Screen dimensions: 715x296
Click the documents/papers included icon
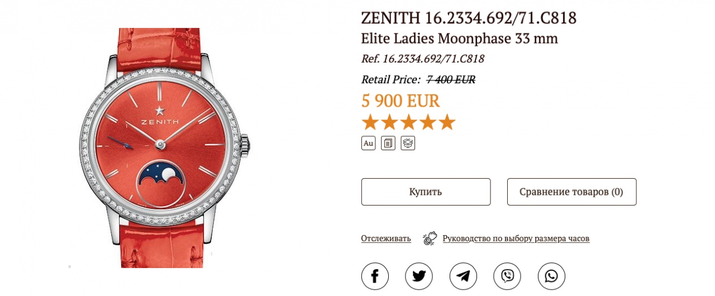pos(388,143)
